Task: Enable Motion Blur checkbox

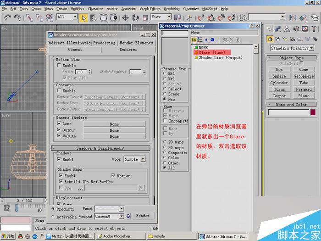Action: [59, 65]
